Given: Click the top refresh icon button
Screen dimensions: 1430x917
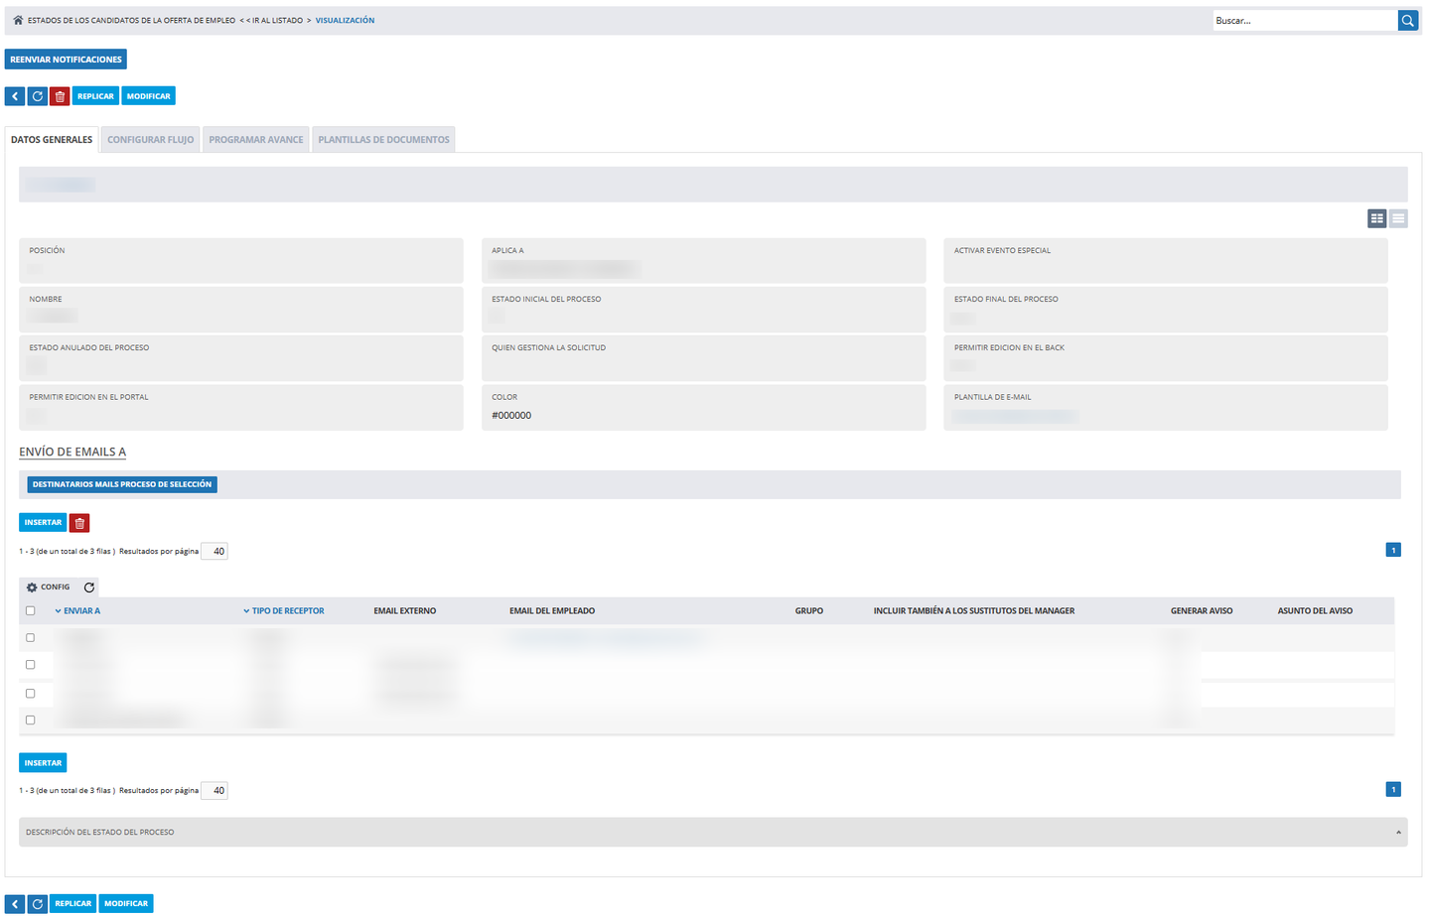Looking at the screenshot, I should 38,96.
